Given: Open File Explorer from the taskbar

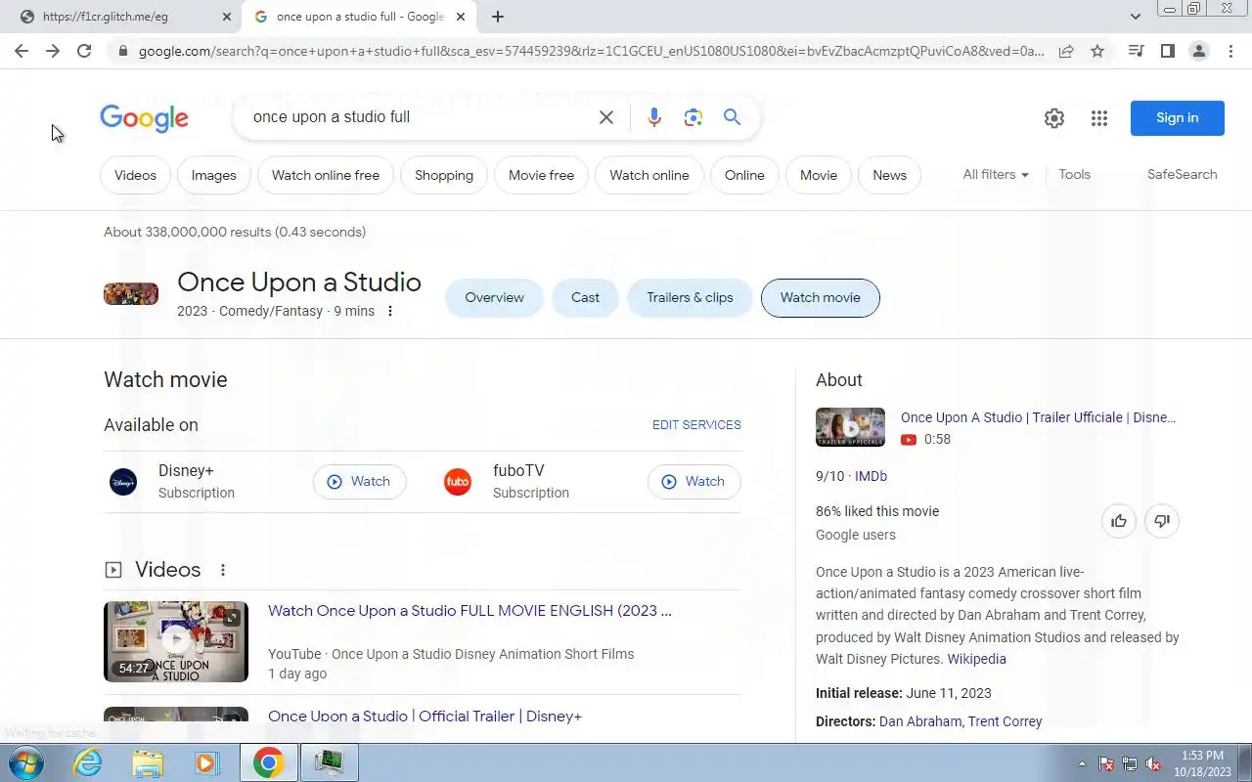Looking at the screenshot, I should 148,762.
